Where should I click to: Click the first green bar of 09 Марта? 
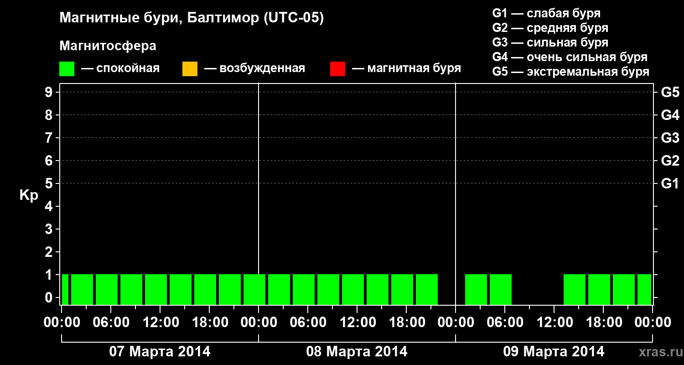point(476,289)
